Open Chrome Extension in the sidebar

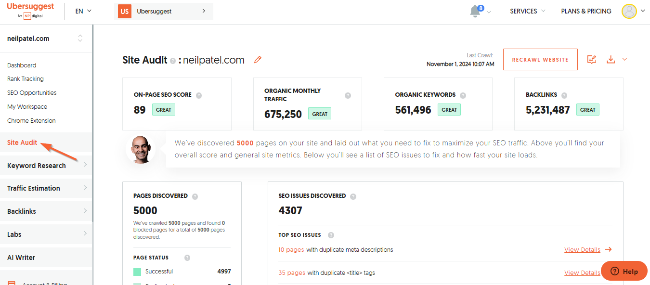(x=31, y=120)
